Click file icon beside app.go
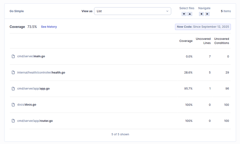240x144 pixels. click(13, 89)
